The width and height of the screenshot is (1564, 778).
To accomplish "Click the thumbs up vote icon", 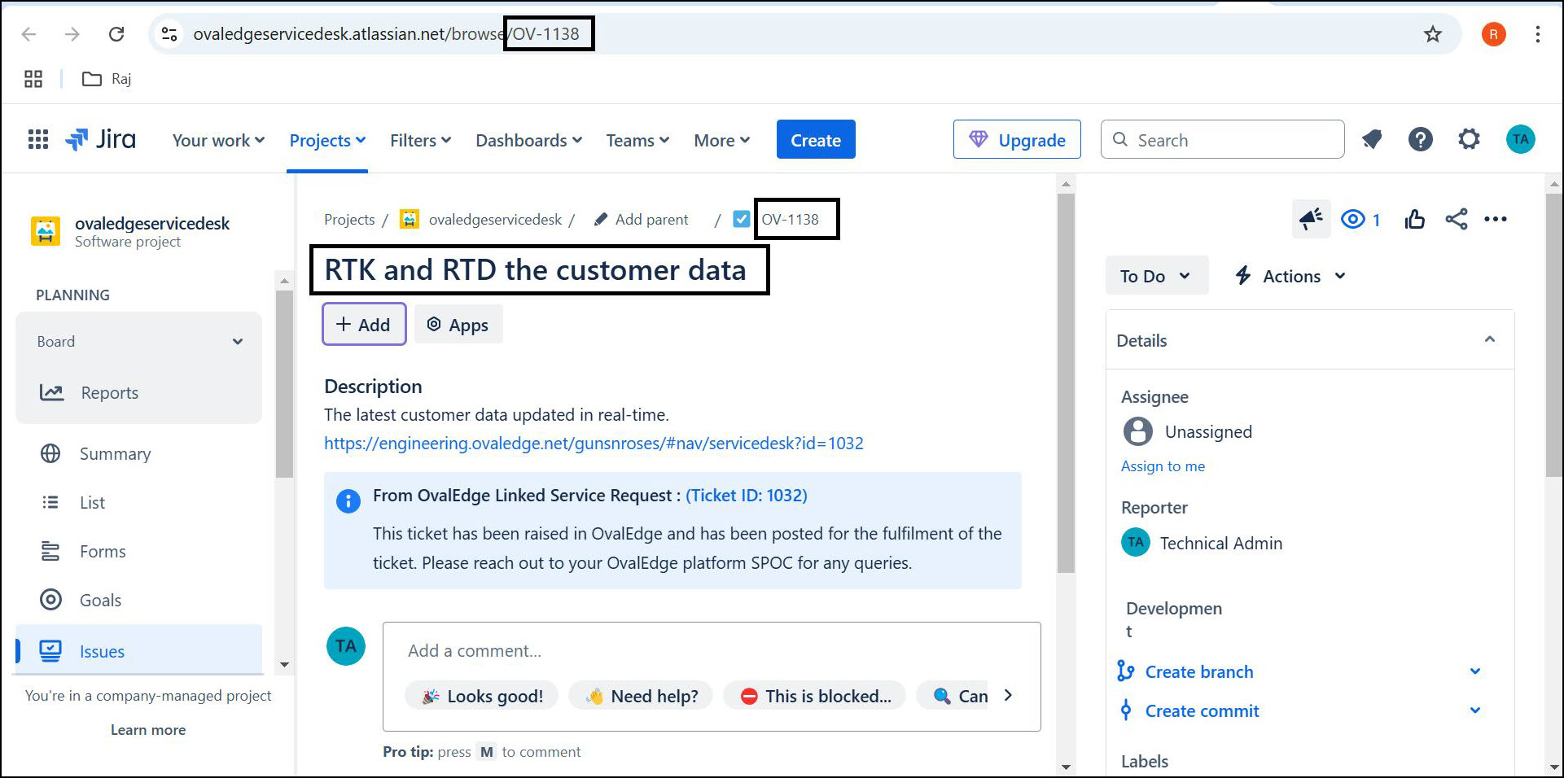I will pos(1414,219).
